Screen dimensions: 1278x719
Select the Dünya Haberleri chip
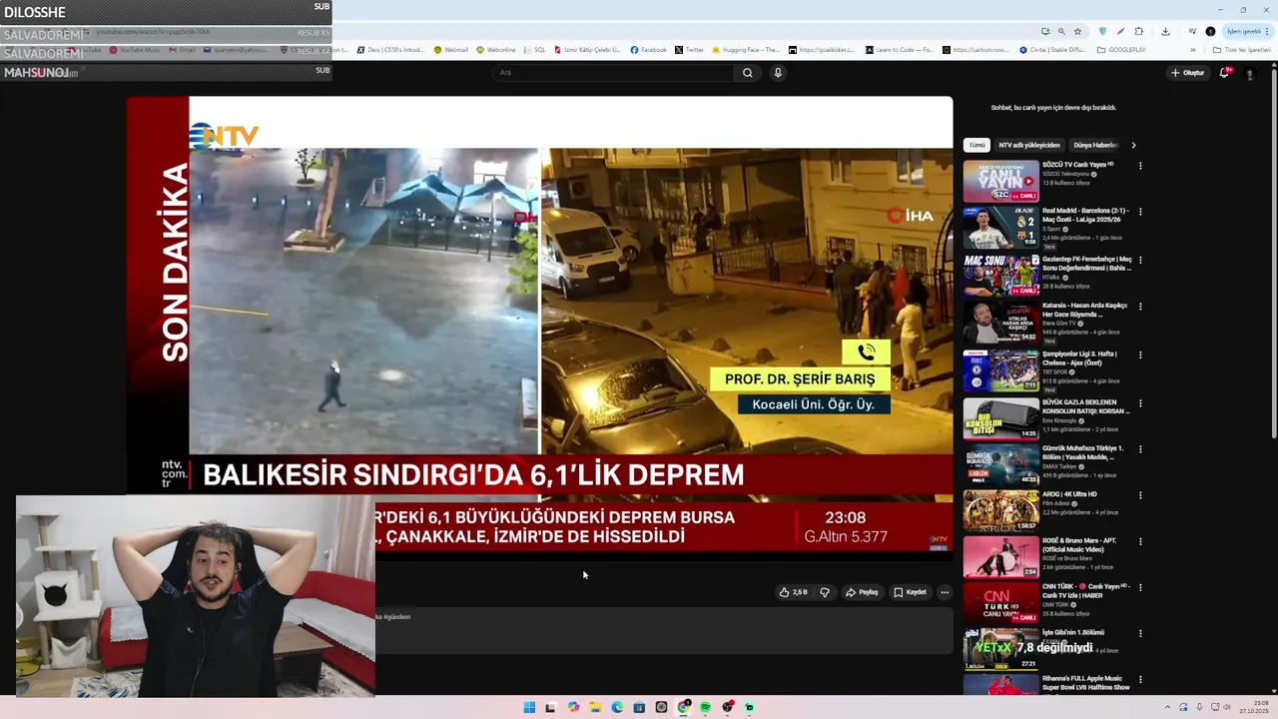(x=1095, y=145)
